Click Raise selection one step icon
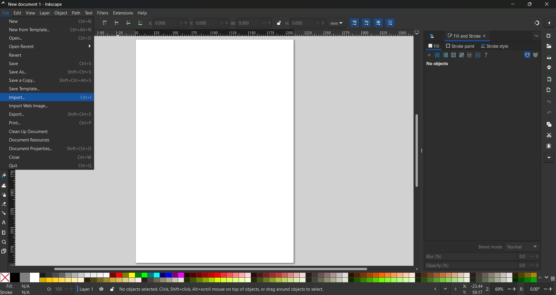556x295 pixels. coord(117,23)
